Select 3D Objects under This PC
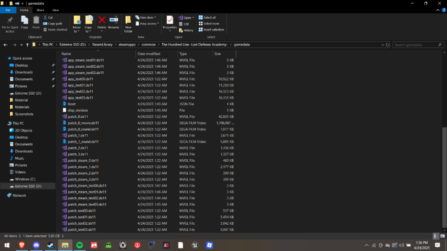 click(x=23, y=130)
